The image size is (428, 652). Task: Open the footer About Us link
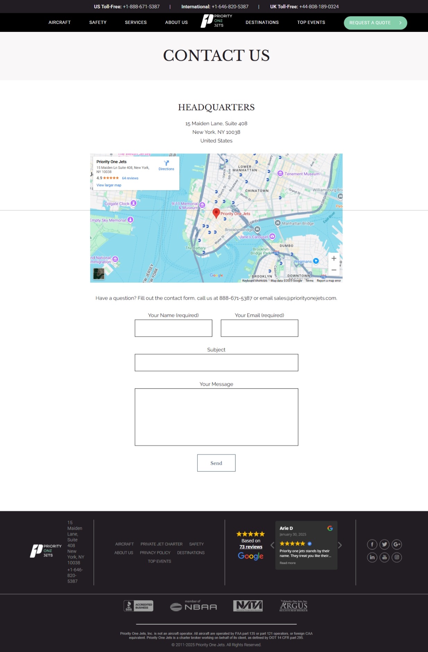pyautogui.click(x=124, y=553)
